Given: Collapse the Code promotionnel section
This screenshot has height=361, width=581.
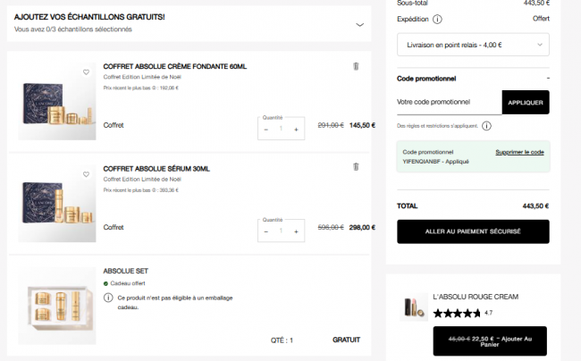Looking at the screenshot, I should tap(548, 79).
